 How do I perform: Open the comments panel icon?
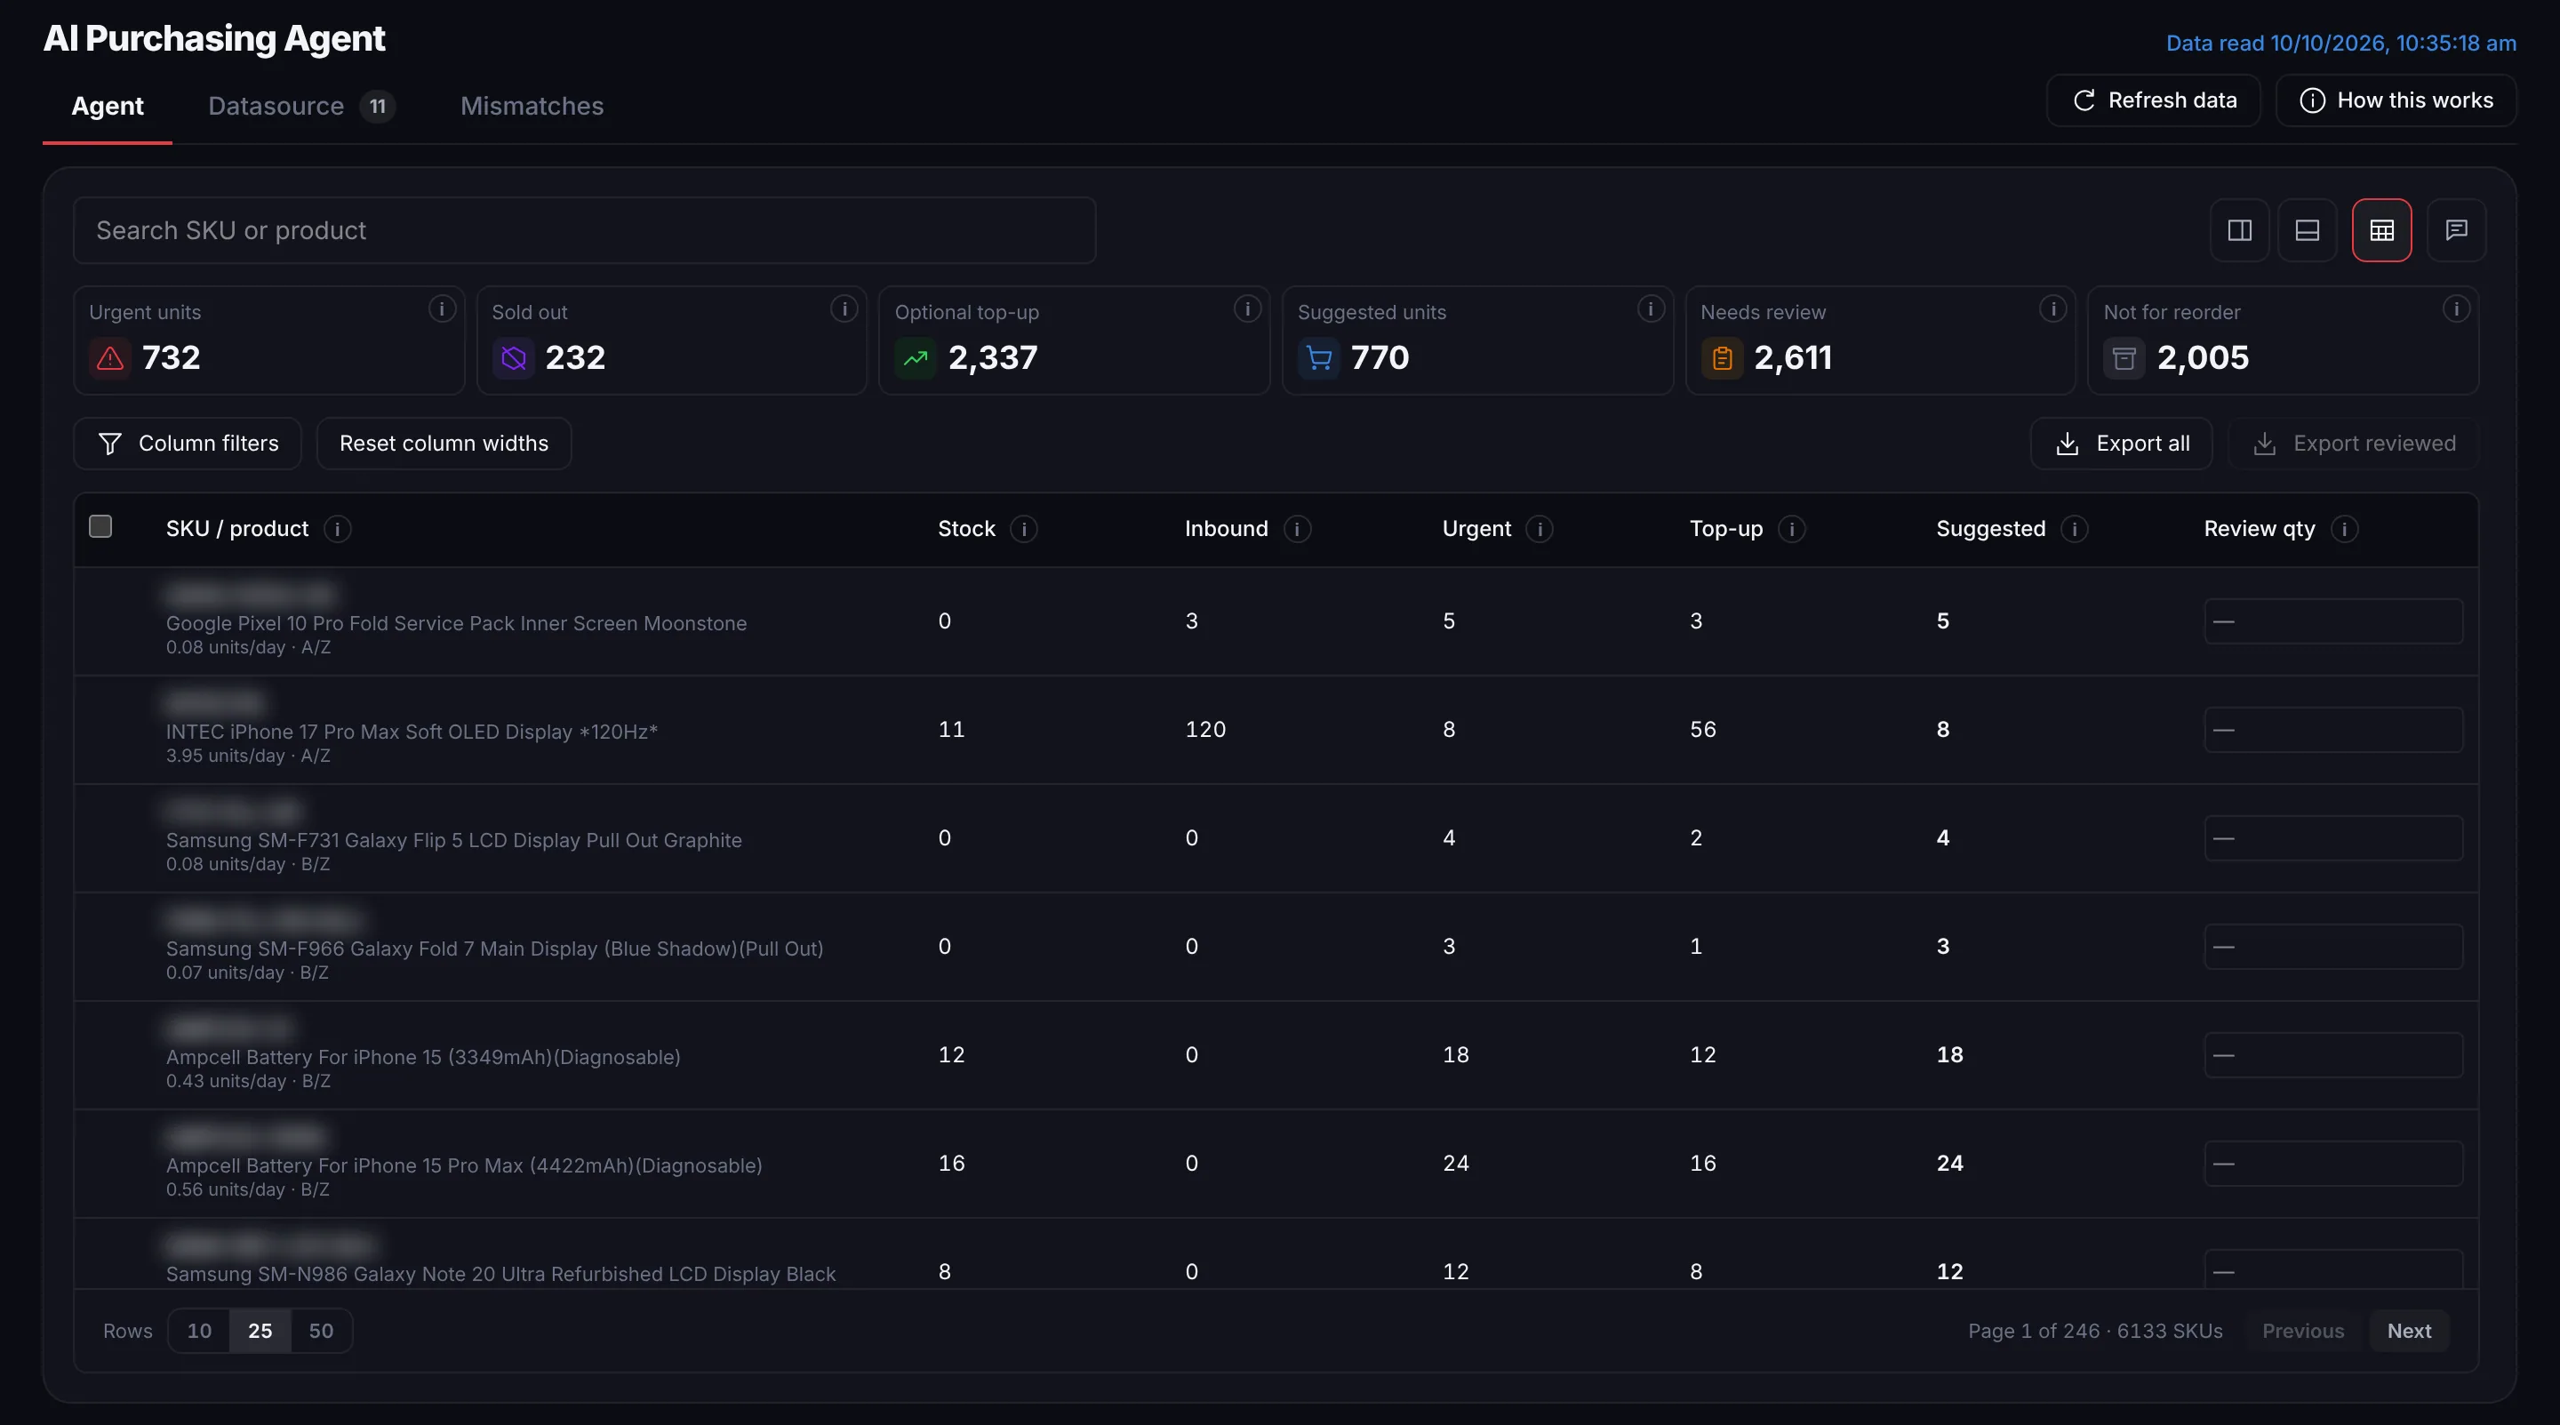(2456, 230)
